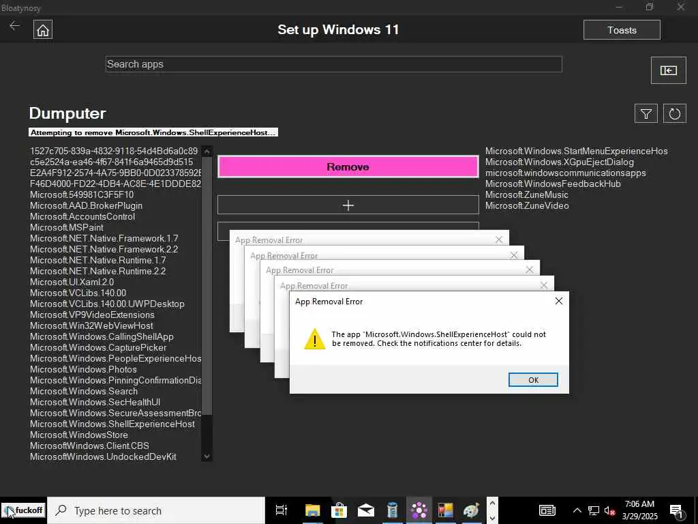Select microsoft.windowscommunicationsapps on right
Viewport: 698px width, 524px height.
coord(565,173)
